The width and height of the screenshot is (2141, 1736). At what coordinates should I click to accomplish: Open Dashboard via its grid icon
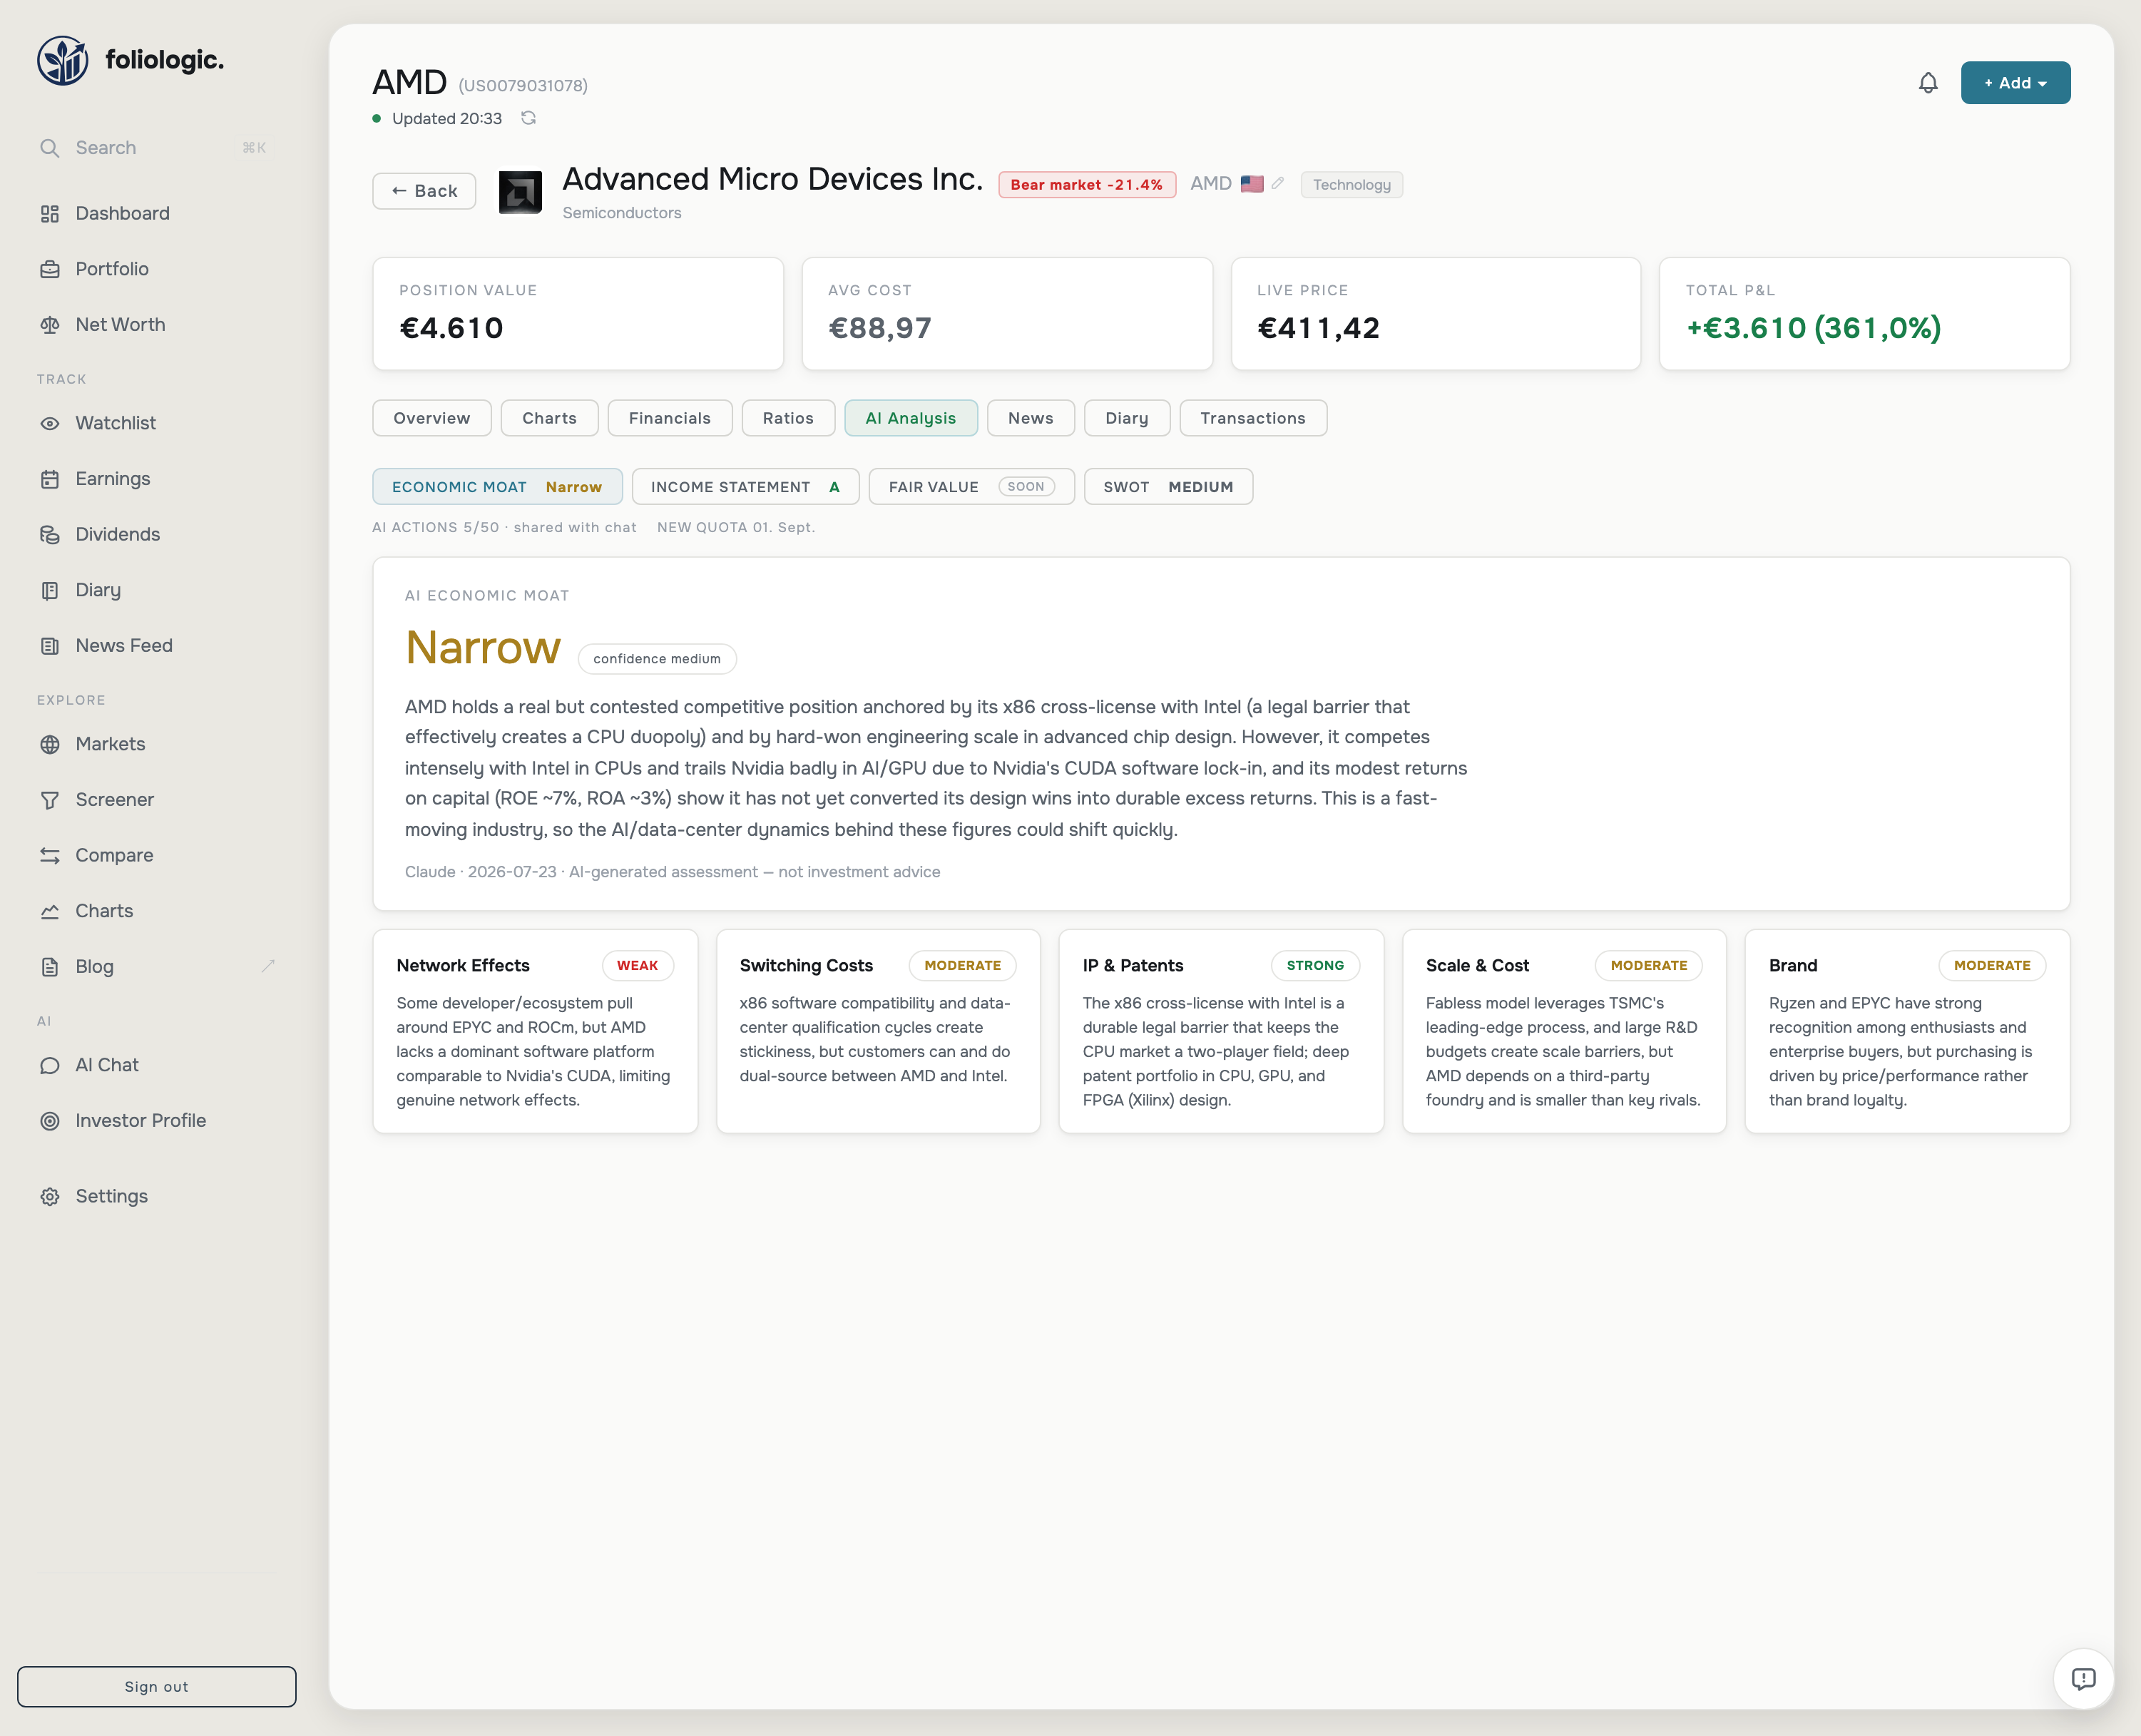(x=49, y=214)
